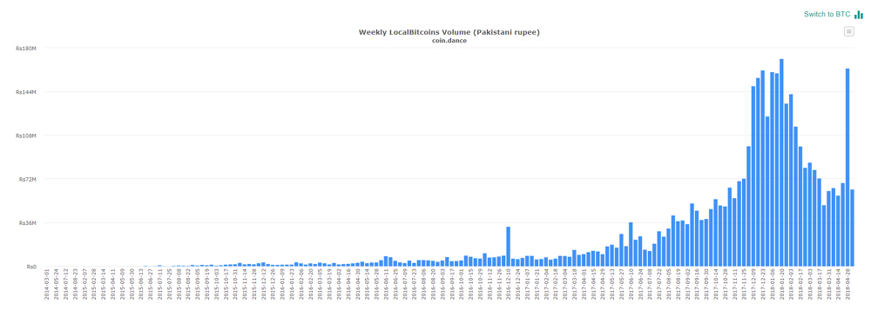
Task: Open the chart context menu hamburger icon
Action: click(848, 31)
